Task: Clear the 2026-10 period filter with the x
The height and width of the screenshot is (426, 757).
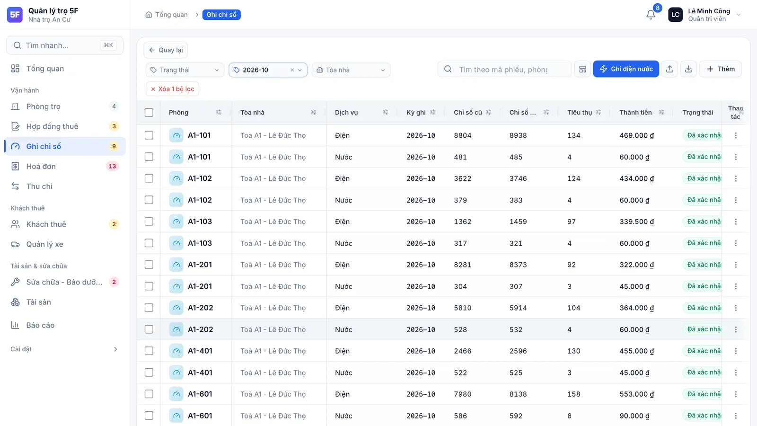Action: (x=292, y=70)
